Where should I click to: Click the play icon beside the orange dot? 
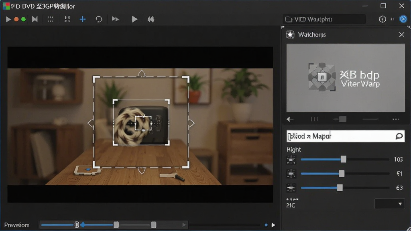pyautogui.click(x=8, y=19)
